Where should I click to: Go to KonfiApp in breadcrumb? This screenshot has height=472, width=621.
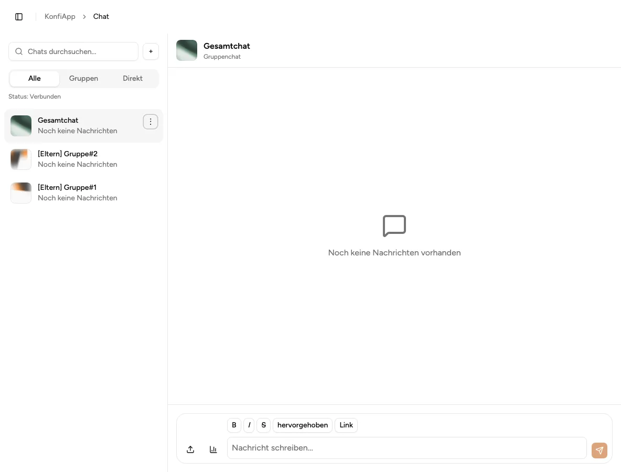click(x=60, y=17)
